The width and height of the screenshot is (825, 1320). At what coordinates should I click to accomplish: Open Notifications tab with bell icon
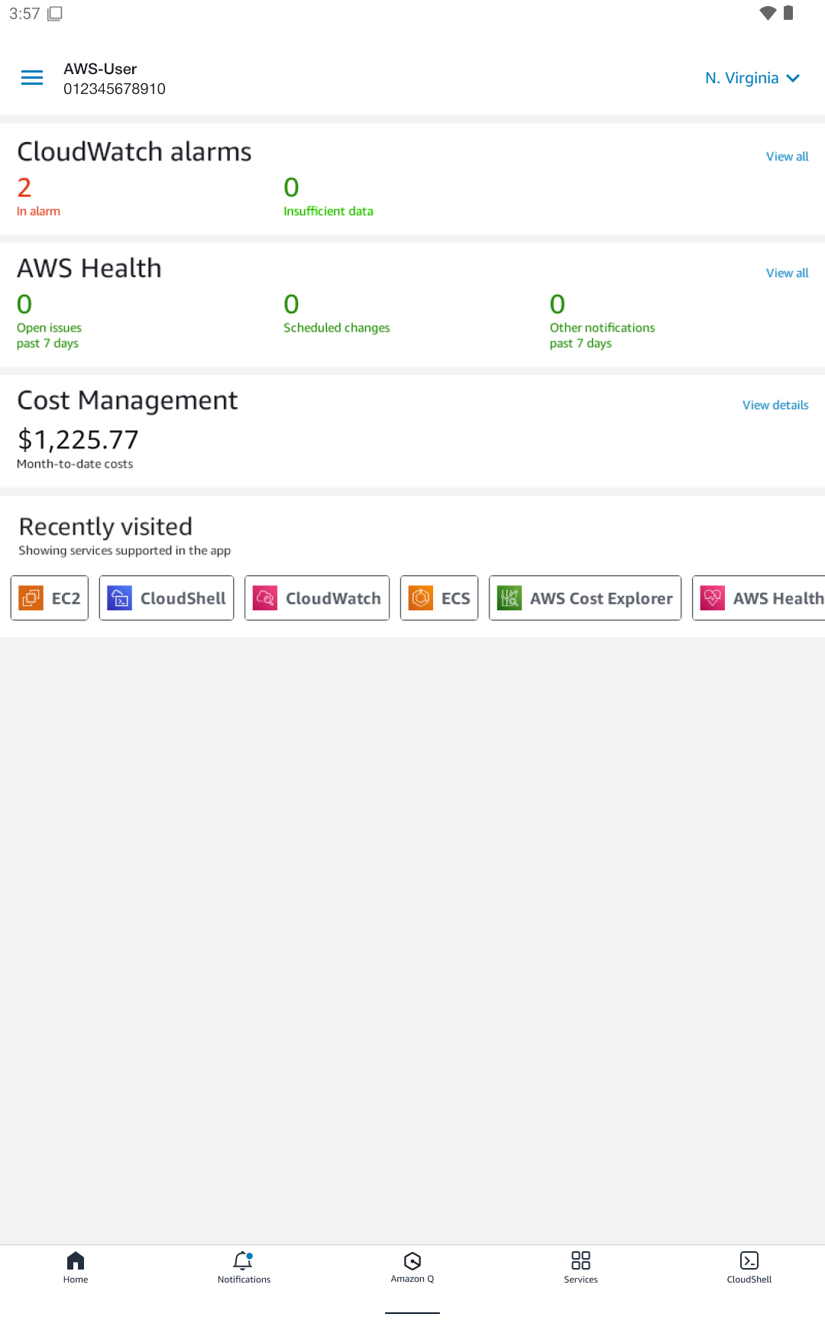244,1267
